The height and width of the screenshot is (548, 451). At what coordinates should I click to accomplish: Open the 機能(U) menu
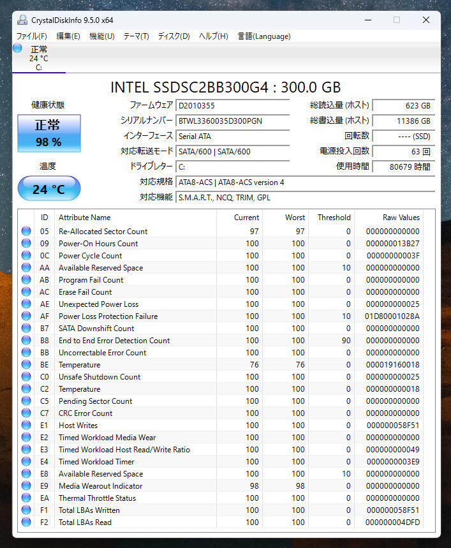(x=102, y=36)
